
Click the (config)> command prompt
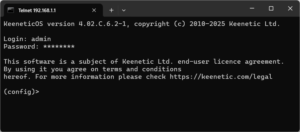[x=21, y=92]
